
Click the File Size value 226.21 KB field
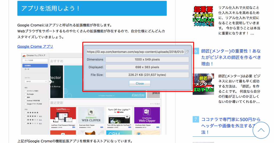pyautogui.click(x=147, y=75)
